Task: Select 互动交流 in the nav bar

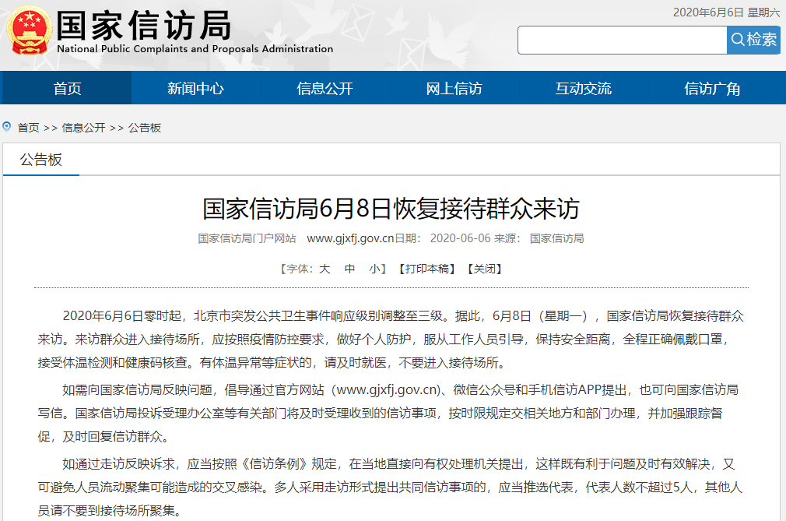Action: [583, 88]
